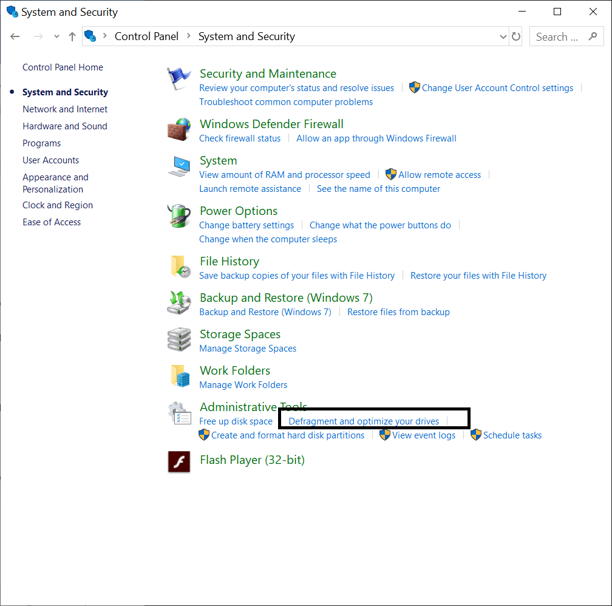Click the Storage Spaces drive-stack icon
The width and height of the screenshot is (612, 606).
click(x=179, y=339)
